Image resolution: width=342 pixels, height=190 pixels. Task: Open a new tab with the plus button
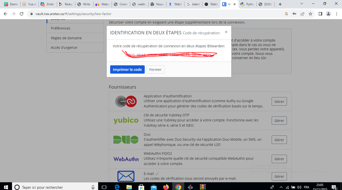[x=280, y=4]
